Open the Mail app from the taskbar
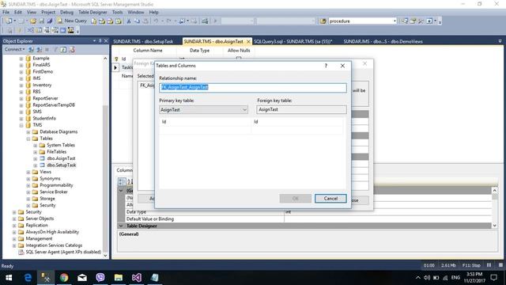Screen dimensions: 506x285 82,277
